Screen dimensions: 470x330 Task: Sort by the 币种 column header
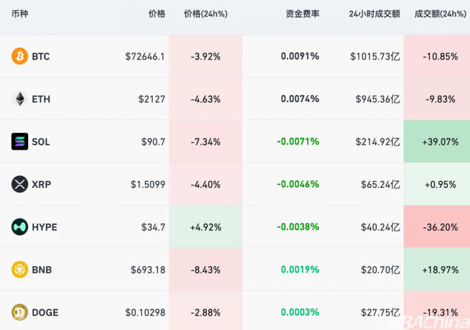pos(20,14)
